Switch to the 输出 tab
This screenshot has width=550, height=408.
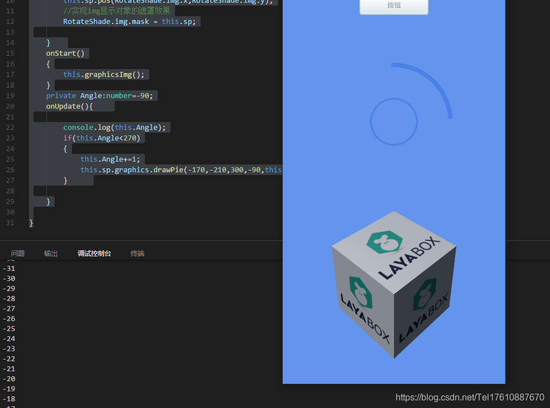pos(51,253)
